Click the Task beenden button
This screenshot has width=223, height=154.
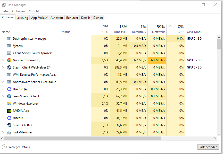pos(208,147)
